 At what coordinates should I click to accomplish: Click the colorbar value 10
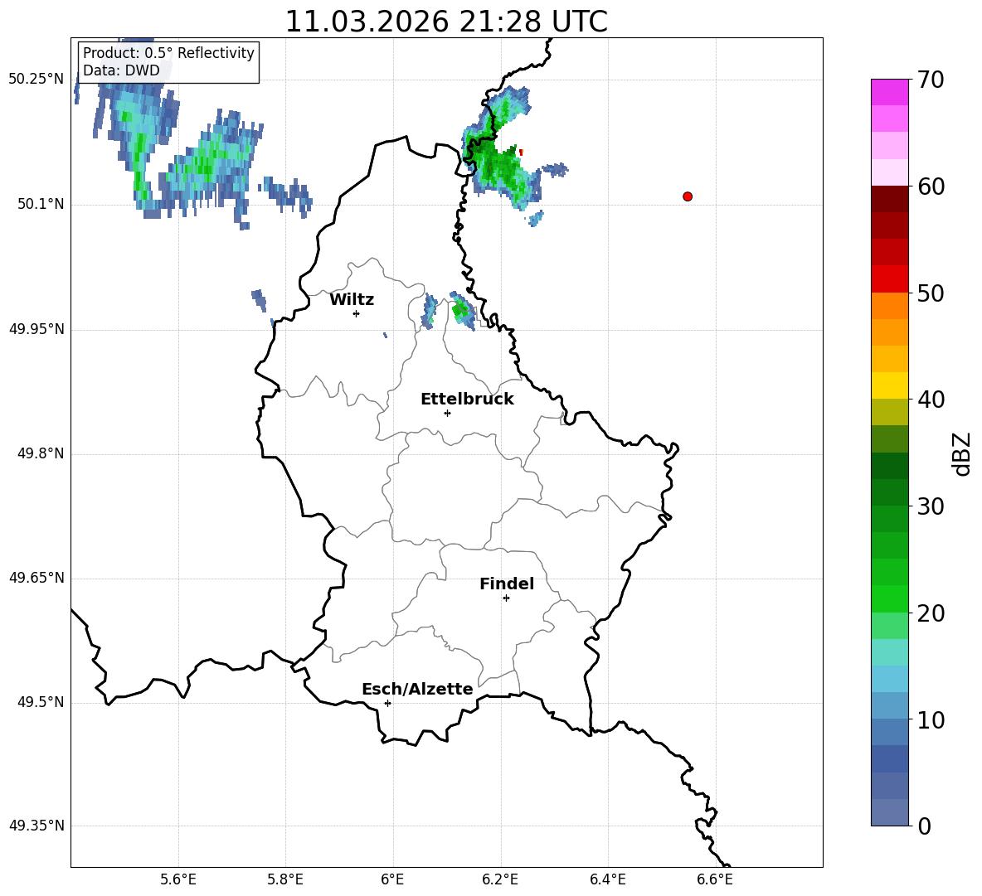click(x=931, y=719)
